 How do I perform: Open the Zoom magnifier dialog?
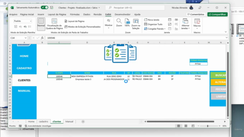click(119, 23)
